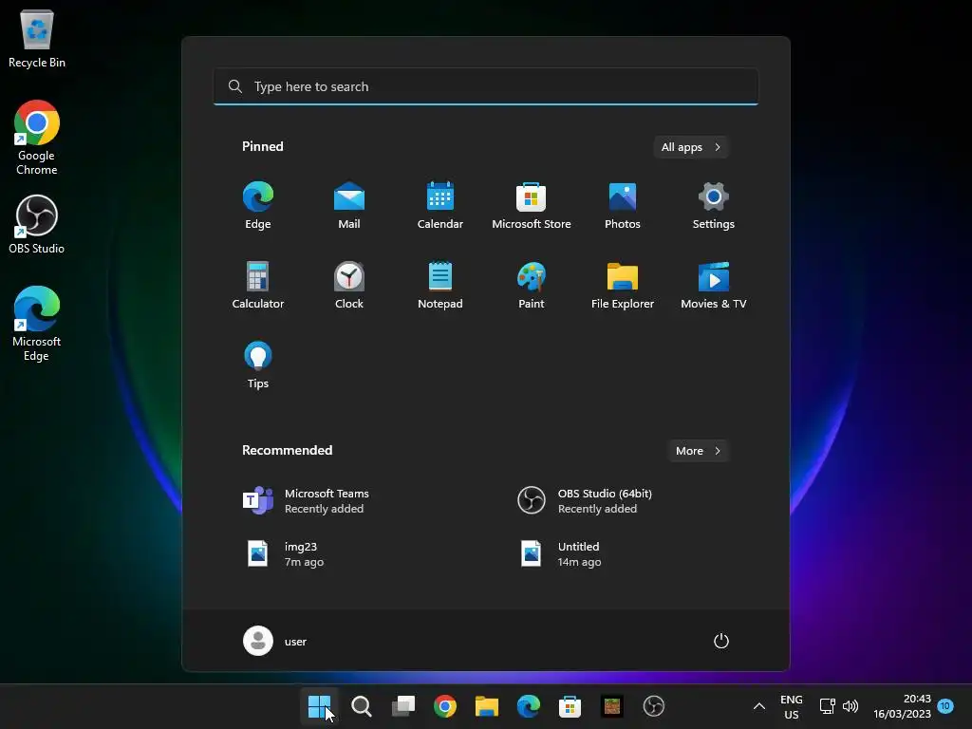The width and height of the screenshot is (972, 729).
Task: Open the Paint app
Action: pos(532,285)
